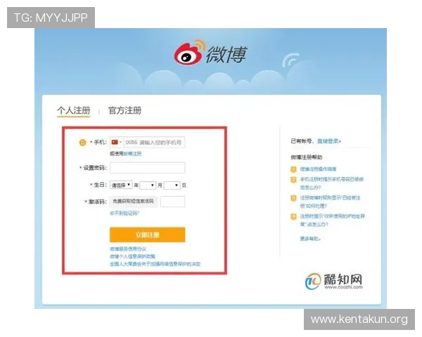The image size is (422, 337).
Task: Click the 已有帐号 text
Action: 302,141
